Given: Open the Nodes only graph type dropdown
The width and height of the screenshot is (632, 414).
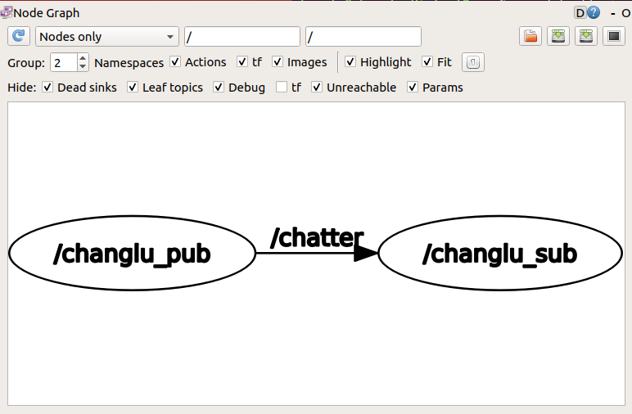Looking at the screenshot, I should coord(107,37).
